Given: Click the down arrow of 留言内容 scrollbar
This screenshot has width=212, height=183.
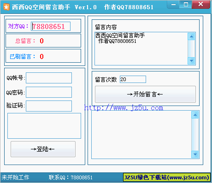Looking at the screenshot, I should (x=191, y=61).
